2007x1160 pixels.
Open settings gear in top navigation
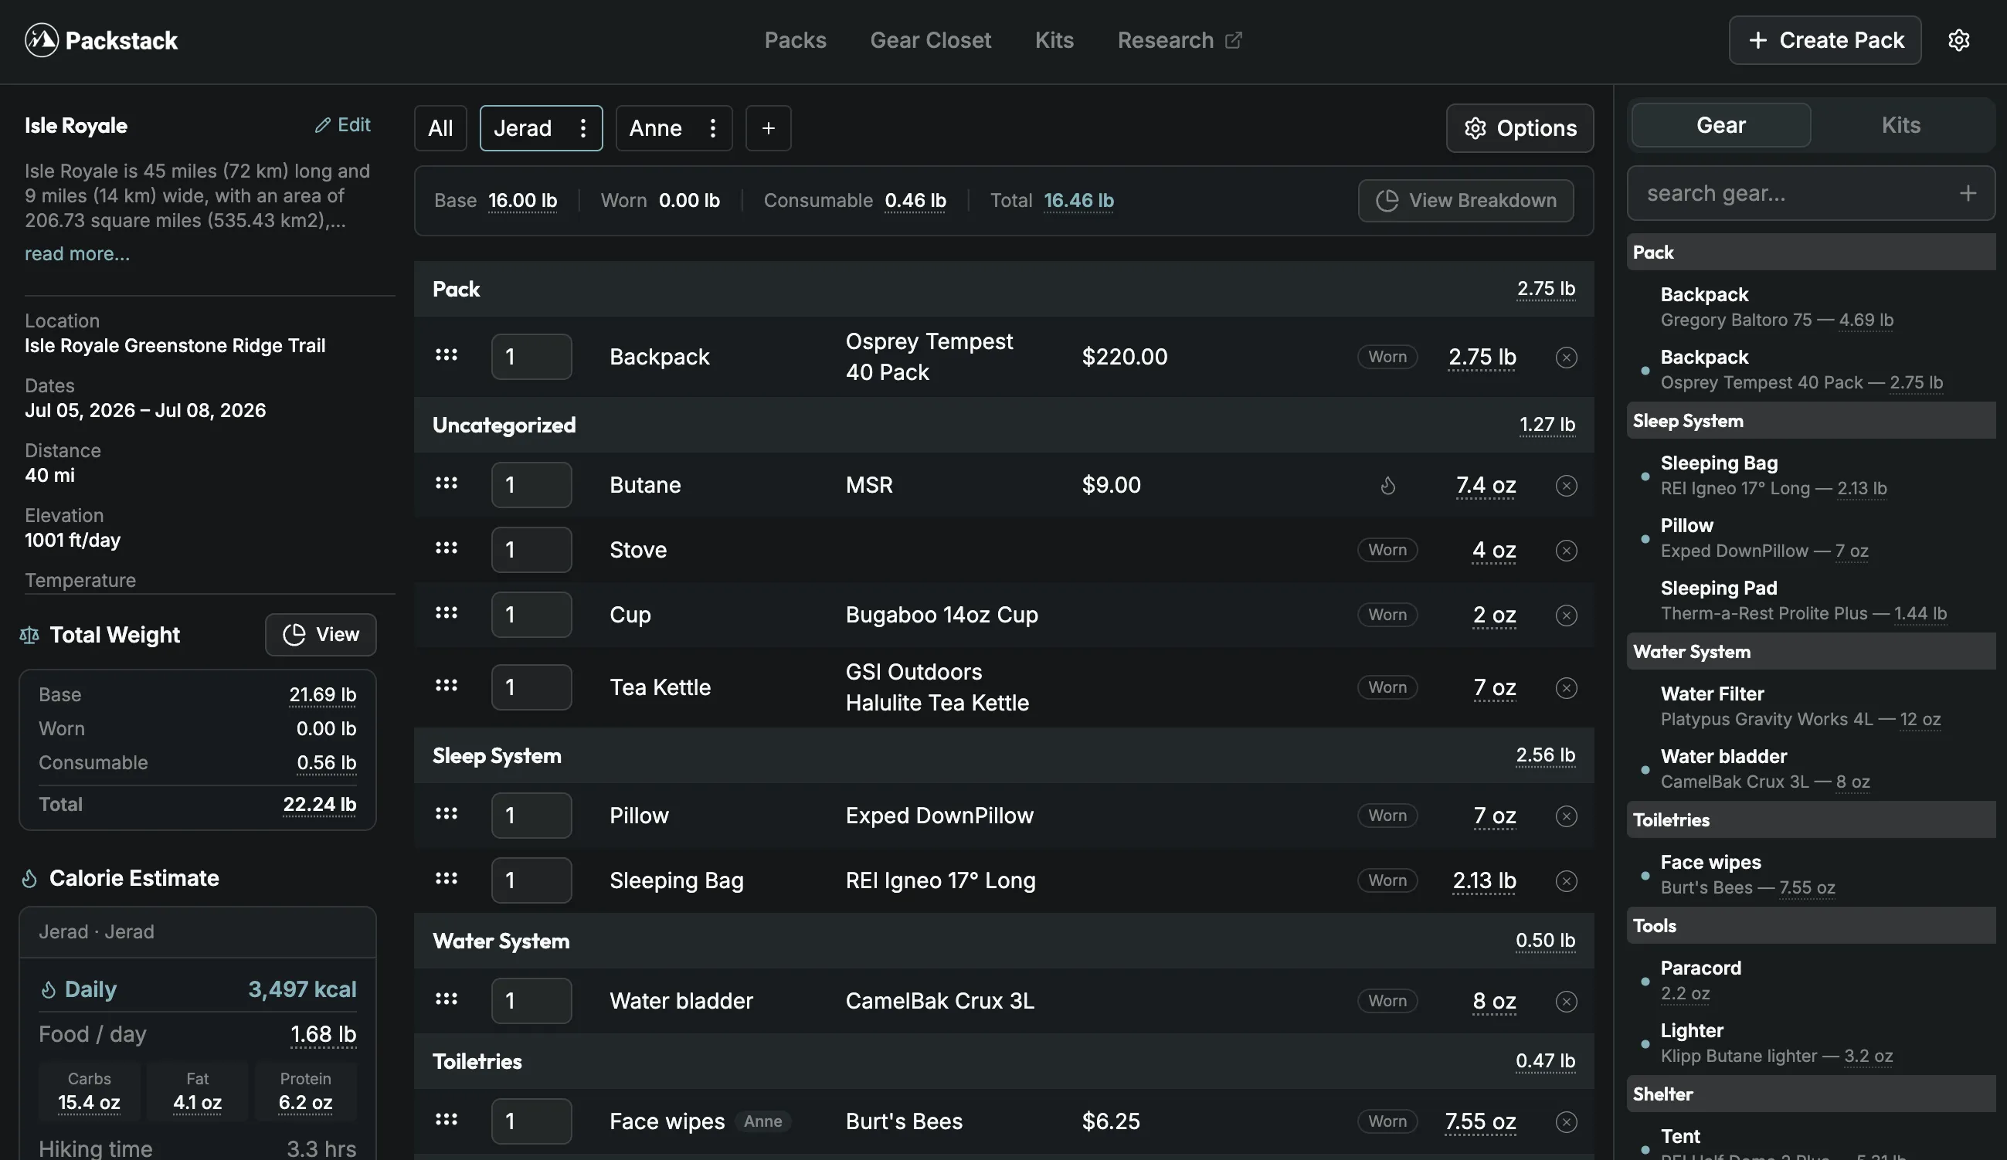1958,40
